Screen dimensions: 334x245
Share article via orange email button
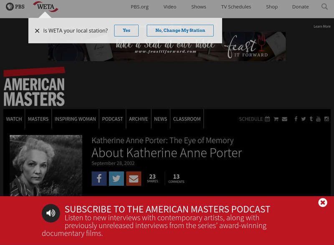coord(134,178)
